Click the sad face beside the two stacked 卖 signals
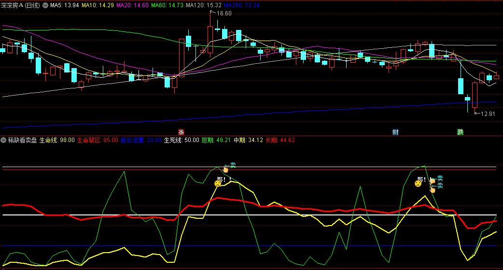503x270 pixels. pos(418,184)
